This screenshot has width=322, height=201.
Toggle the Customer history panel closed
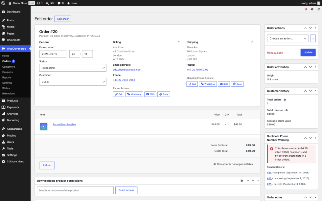315,91
